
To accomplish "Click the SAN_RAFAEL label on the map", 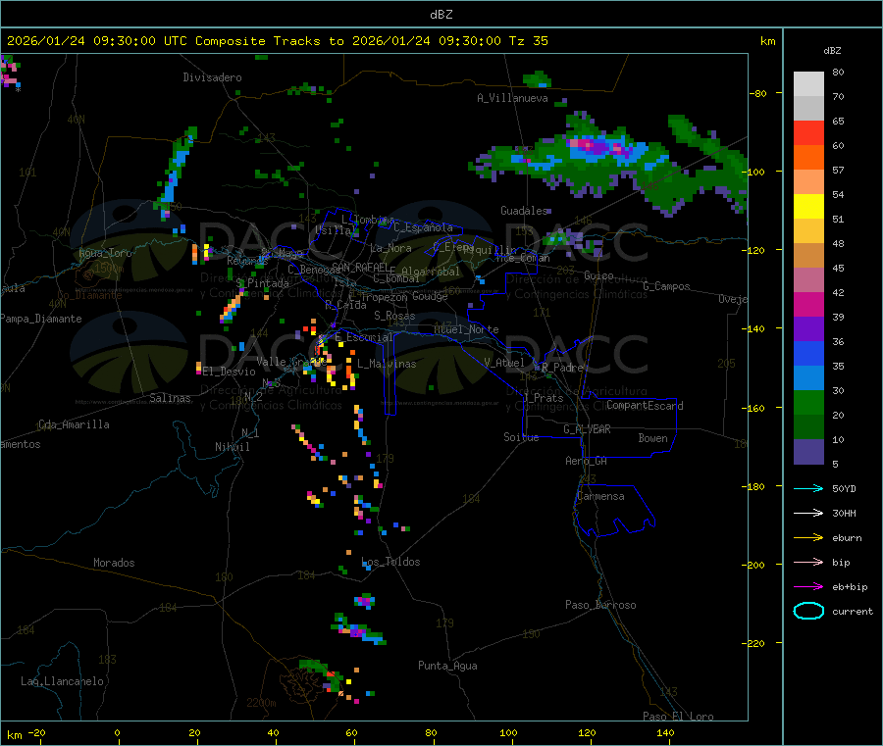I will tap(360, 267).
